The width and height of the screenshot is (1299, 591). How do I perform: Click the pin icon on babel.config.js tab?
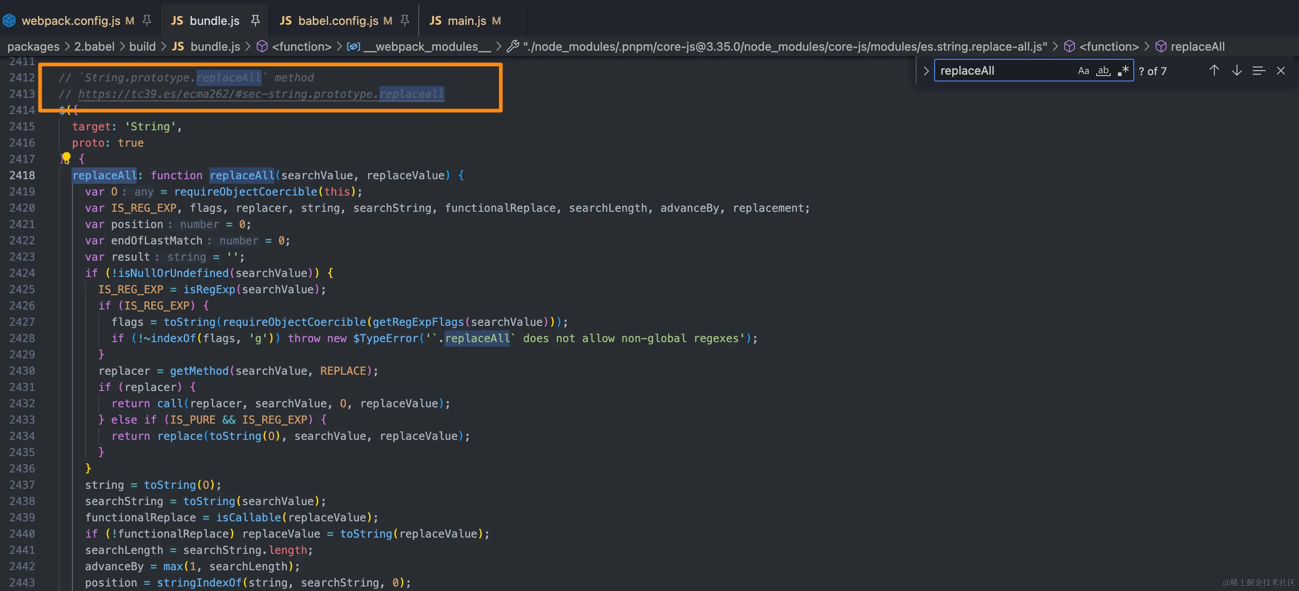[x=405, y=20]
